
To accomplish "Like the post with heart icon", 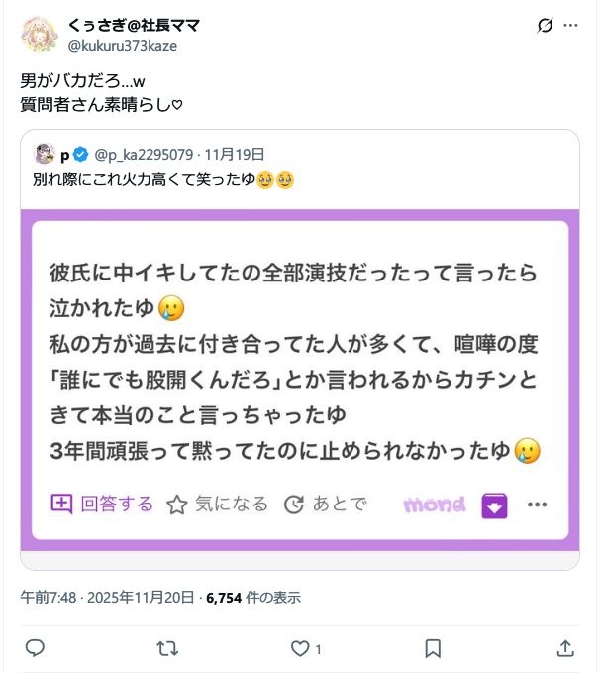I will point(300,648).
